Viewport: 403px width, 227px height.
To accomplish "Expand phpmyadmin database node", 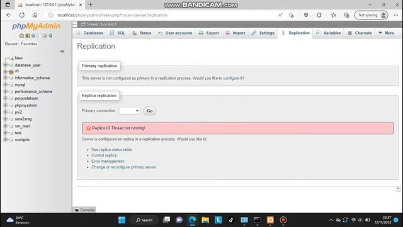I will [5, 105].
